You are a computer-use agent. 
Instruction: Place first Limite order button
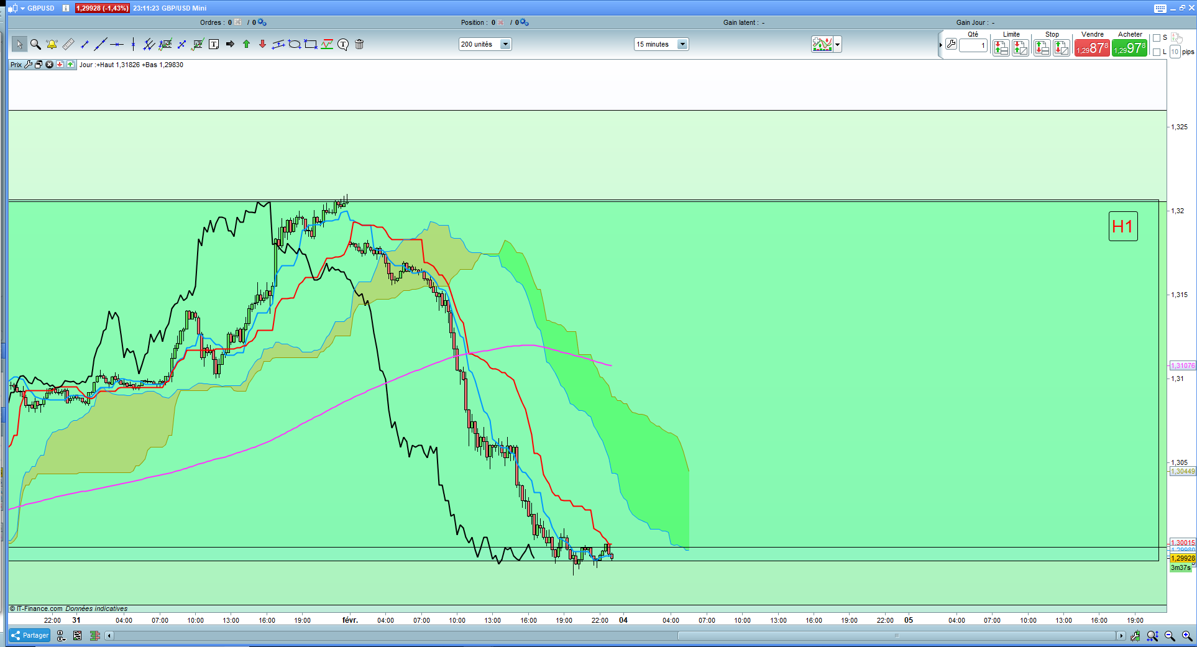point(1001,48)
